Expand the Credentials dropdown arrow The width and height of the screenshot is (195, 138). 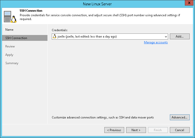(166, 37)
